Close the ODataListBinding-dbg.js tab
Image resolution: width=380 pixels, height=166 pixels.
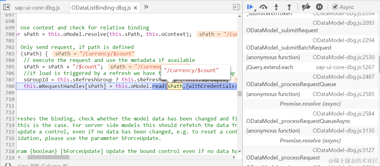(135, 8)
